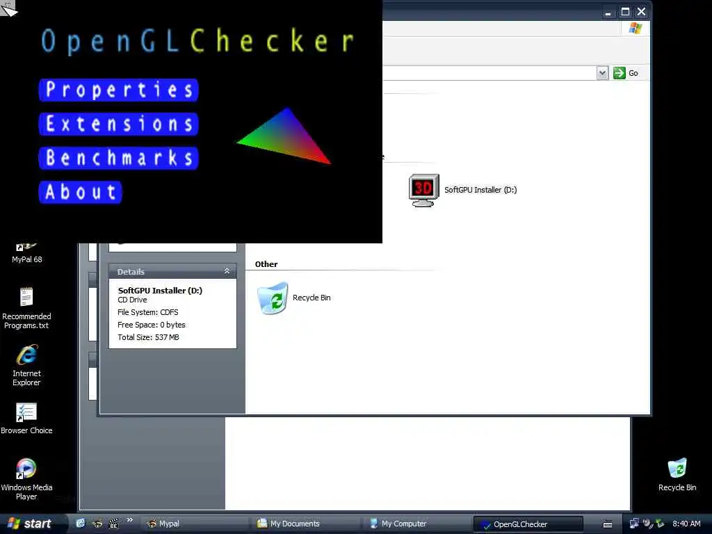Click the keyboard icon in taskbar

point(608,524)
